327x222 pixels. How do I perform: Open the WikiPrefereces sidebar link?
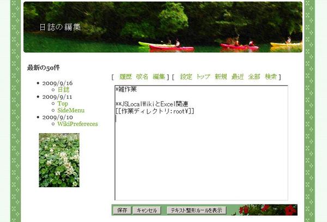(x=77, y=124)
